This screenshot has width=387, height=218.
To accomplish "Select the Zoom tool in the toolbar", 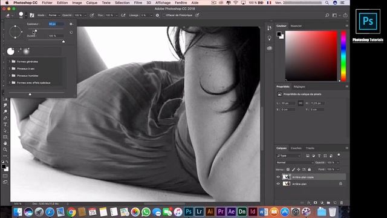I will pyautogui.click(x=5, y=150).
